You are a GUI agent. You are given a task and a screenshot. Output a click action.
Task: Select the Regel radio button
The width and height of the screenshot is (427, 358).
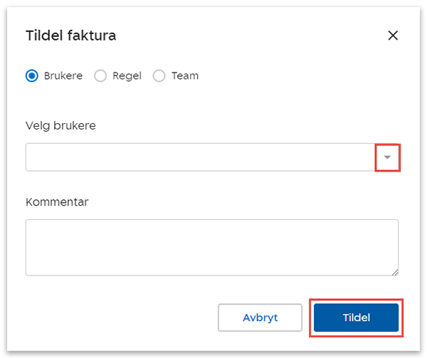pyautogui.click(x=100, y=75)
